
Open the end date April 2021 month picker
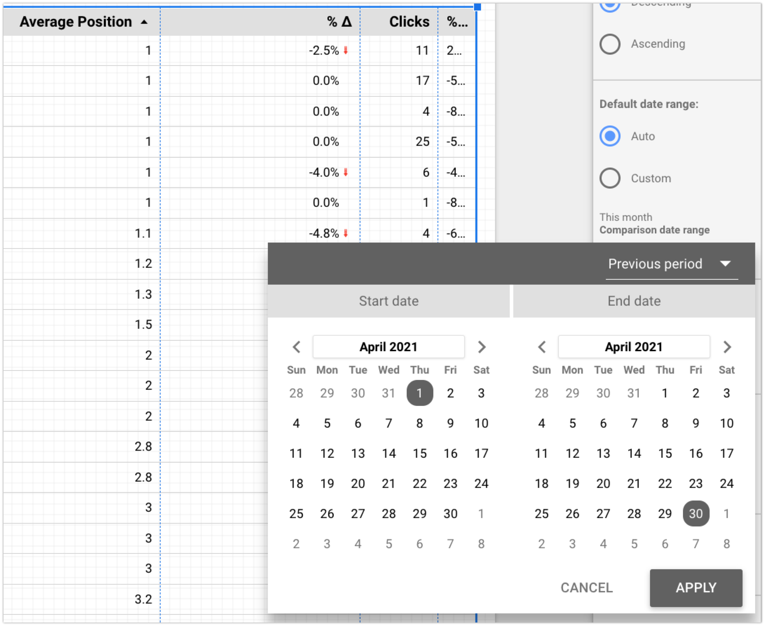coord(634,347)
